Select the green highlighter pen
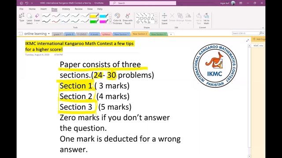 tap(94, 22)
